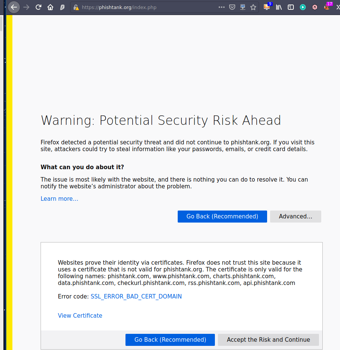This screenshot has height=350, width=340.
Task: Click the padlock warning icon in address bar
Action: pos(76,8)
